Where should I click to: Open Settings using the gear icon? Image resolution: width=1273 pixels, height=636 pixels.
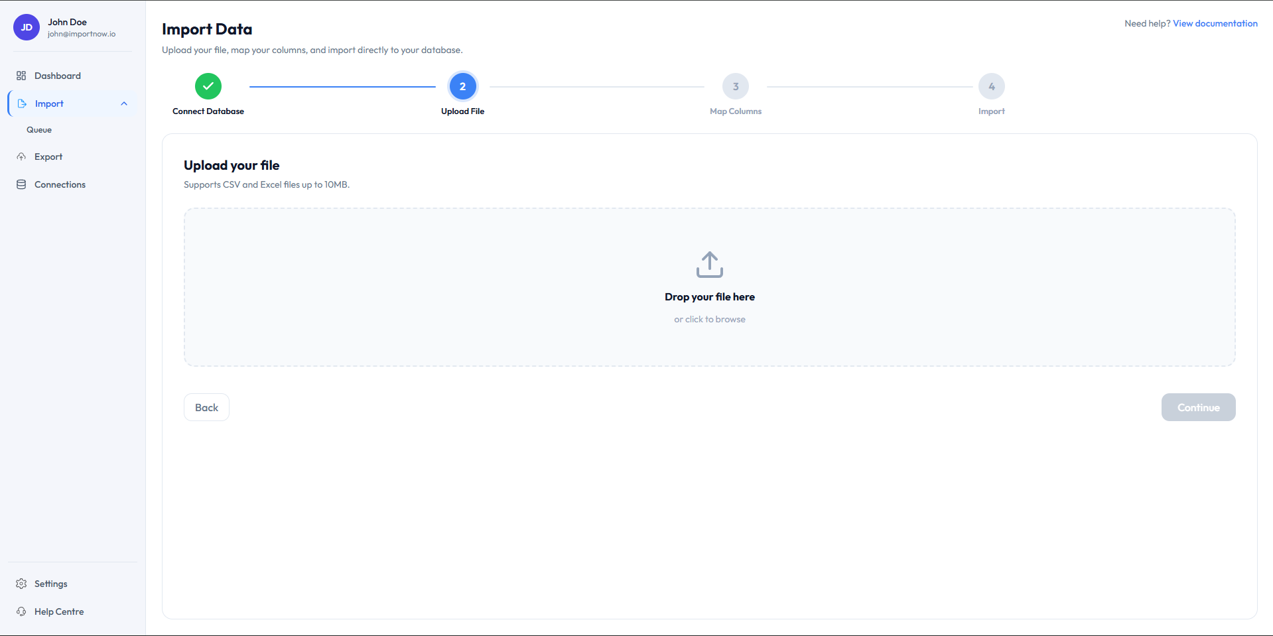pyautogui.click(x=22, y=584)
